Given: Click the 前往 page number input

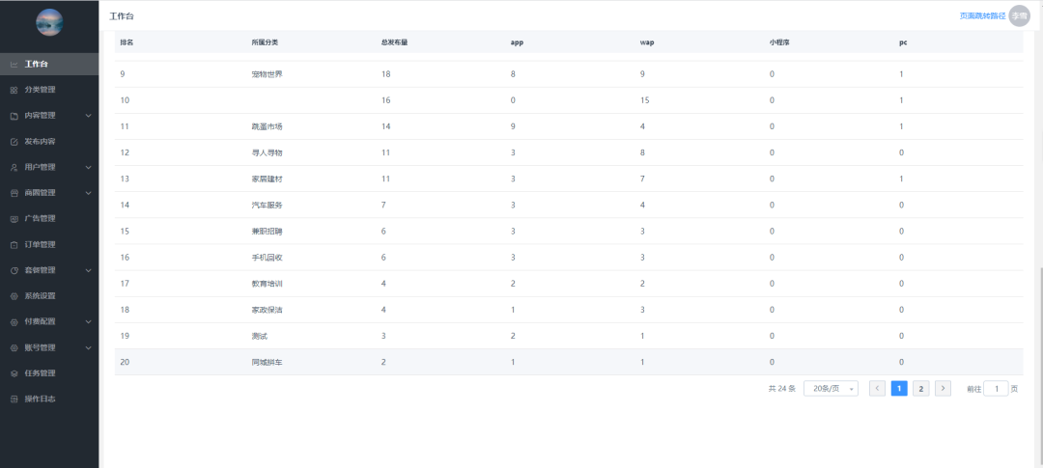Looking at the screenshot, I should [x=996, y=389].
